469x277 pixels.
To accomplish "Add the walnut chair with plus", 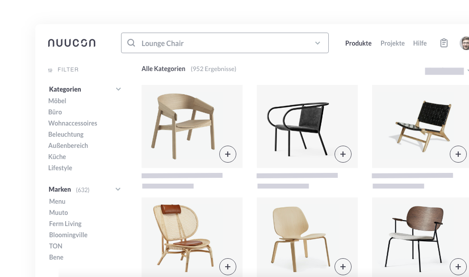I will [458, 267].
